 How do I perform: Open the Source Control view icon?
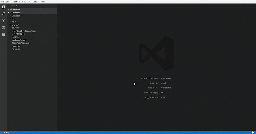click(4, 20)
